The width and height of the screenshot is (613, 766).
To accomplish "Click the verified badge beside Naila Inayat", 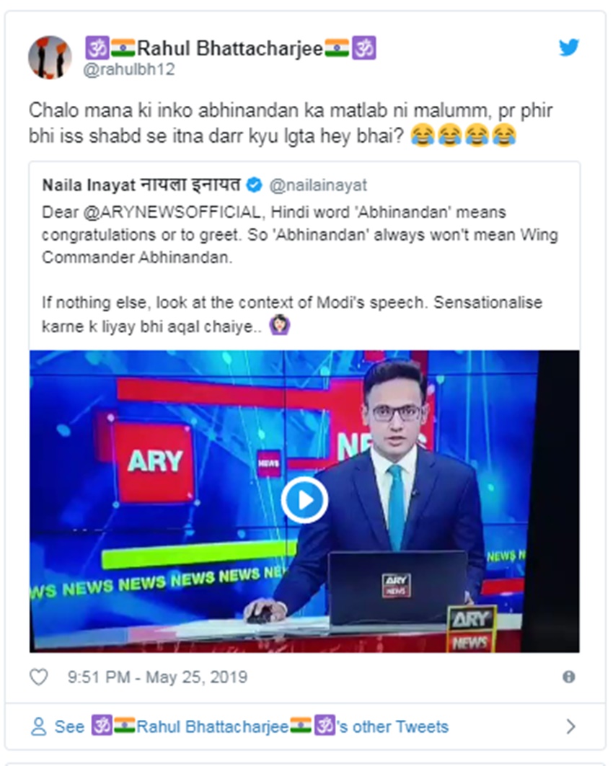I will [x=254, y=185].
